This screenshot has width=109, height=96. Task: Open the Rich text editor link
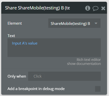click(89, 60)
